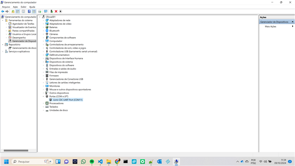Screen dimensions: 295x166
Task: Open the Arquivo menu
Action: [6, 7]
